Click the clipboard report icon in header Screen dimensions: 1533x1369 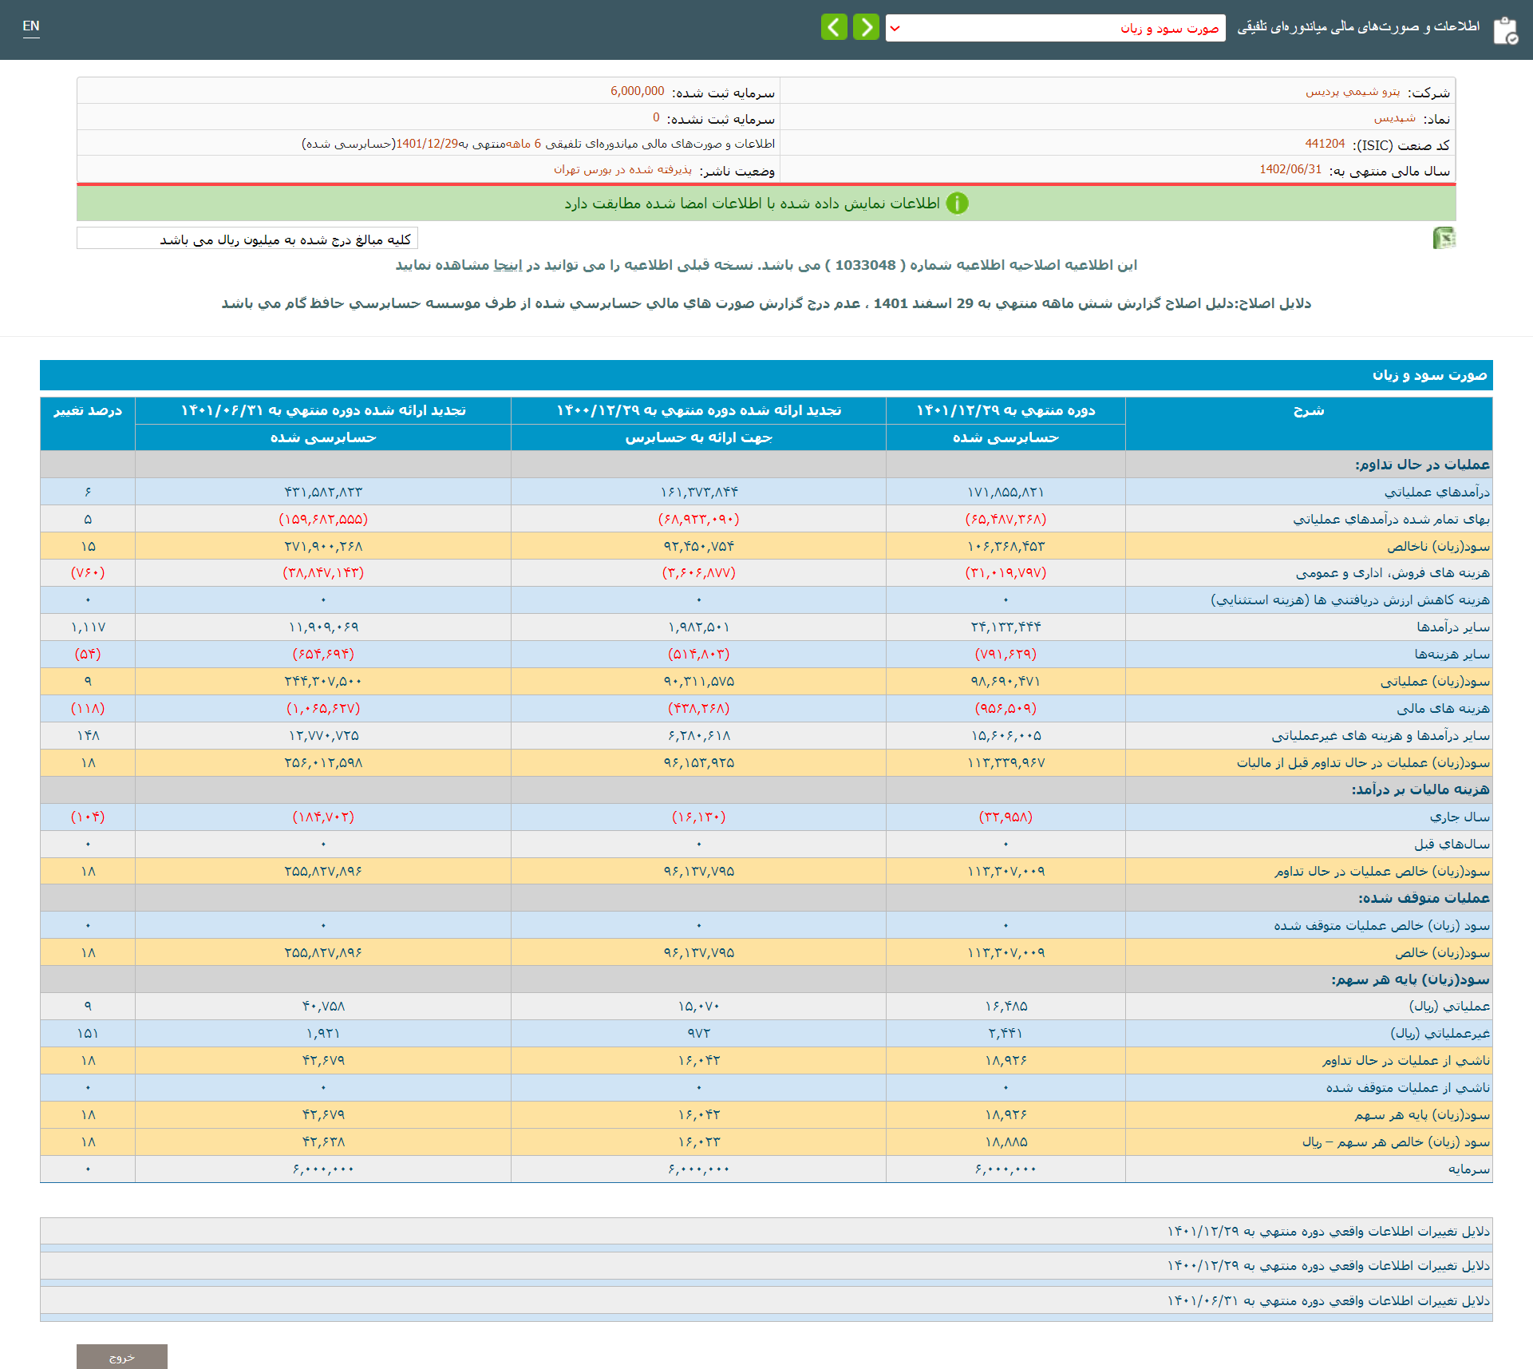point(1505,30)
